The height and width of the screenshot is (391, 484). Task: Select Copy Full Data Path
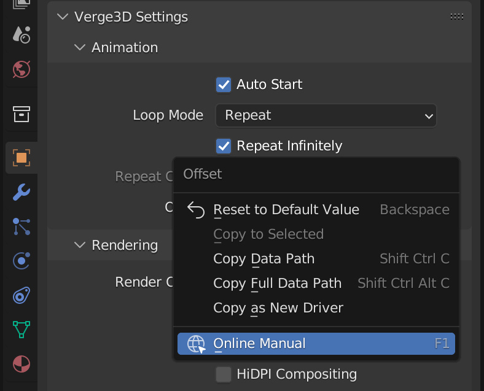click(x=277, y=284)
